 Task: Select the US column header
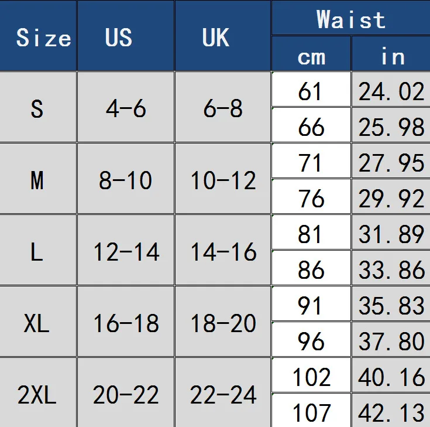coord(125,36)
